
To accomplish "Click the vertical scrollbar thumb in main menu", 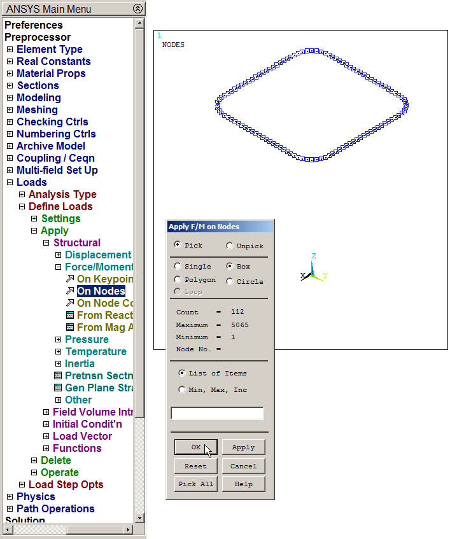I will click(139, 223).
